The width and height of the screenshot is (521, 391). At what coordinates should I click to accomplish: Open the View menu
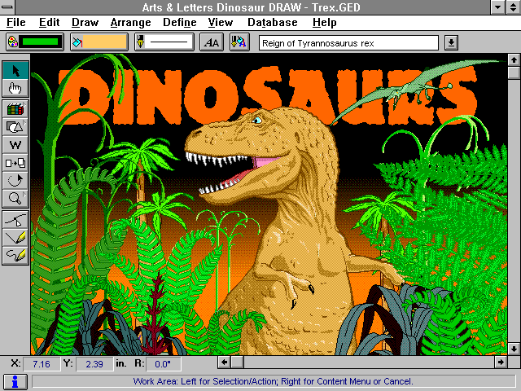(221, 22)
